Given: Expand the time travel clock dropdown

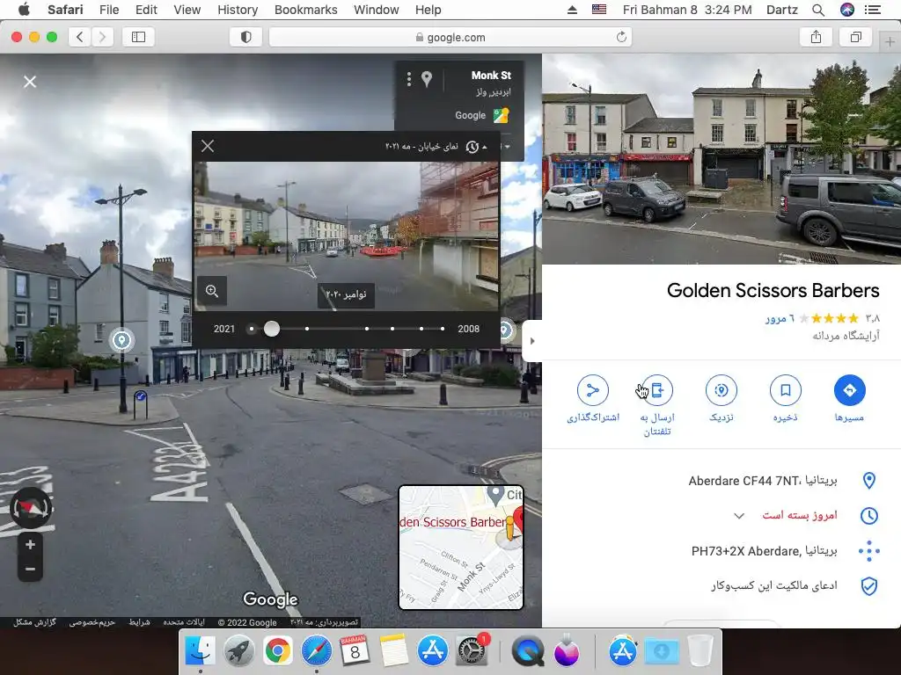Looking at the screenshot, I should (476, 147).
